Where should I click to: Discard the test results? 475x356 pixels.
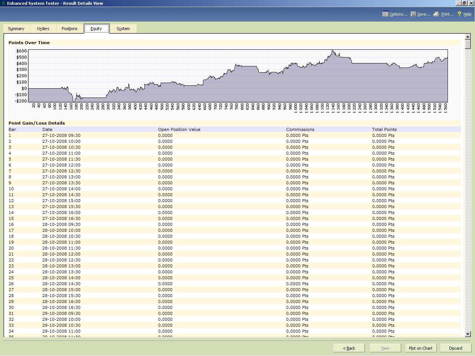455,348
